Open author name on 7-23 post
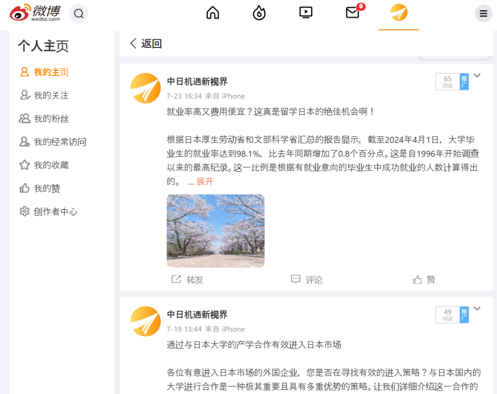 coord(197,81)
